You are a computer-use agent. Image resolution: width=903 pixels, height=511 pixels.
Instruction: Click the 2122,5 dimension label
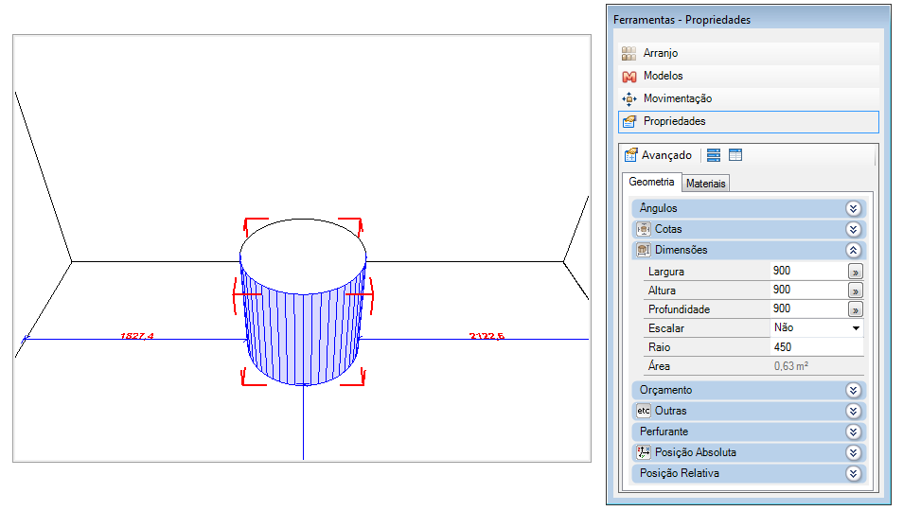pyautogui.click(x=487, y=336)
